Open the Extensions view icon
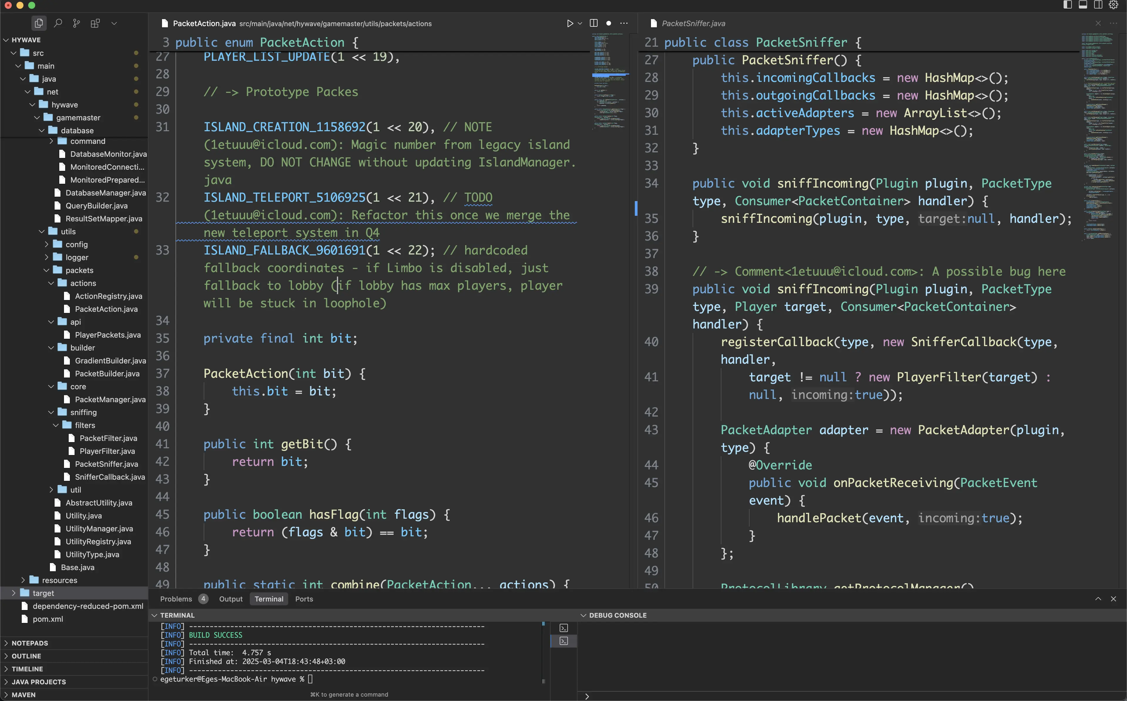 click(x=95, y=23)
